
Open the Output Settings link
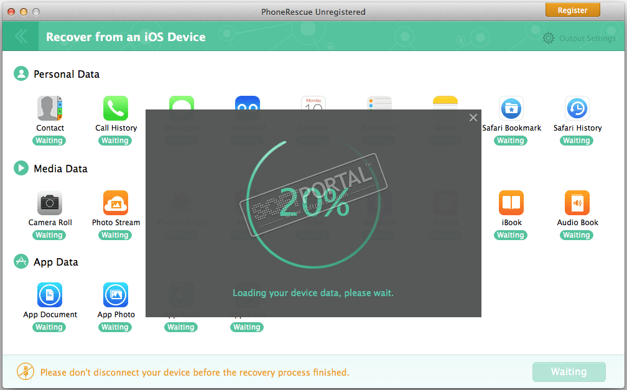tap(587, 39)
